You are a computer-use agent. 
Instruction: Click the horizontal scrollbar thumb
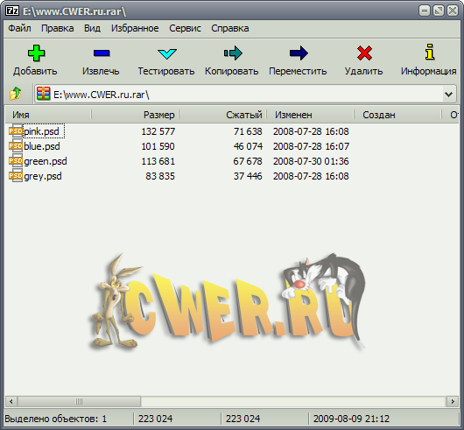(x=79, y=402)
